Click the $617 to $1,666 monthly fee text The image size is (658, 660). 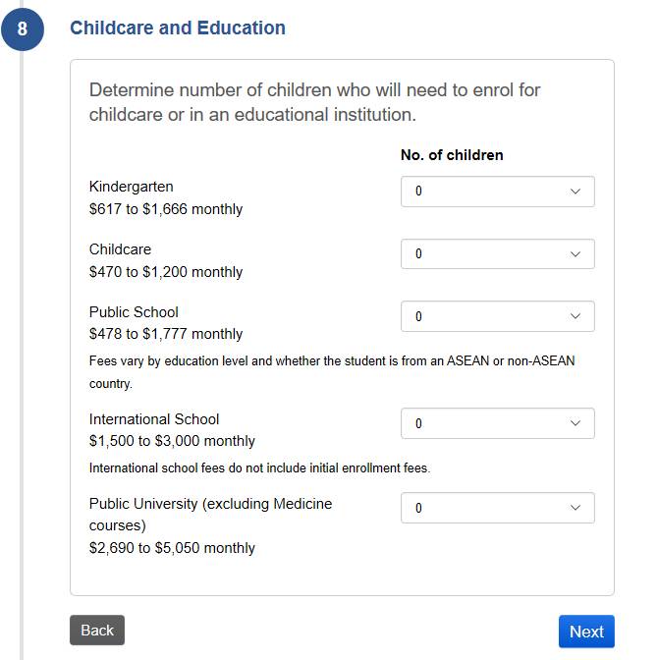(166, 209)
